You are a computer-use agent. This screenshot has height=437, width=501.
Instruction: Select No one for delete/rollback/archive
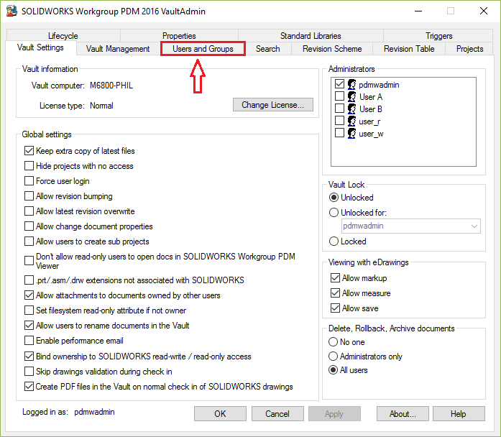point(333,342)
